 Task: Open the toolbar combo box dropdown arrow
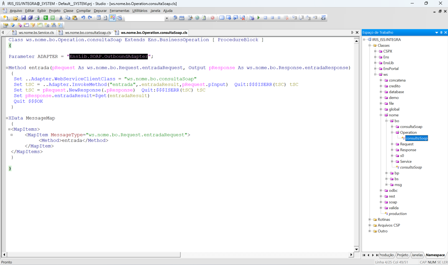click(x=166, y=18)
